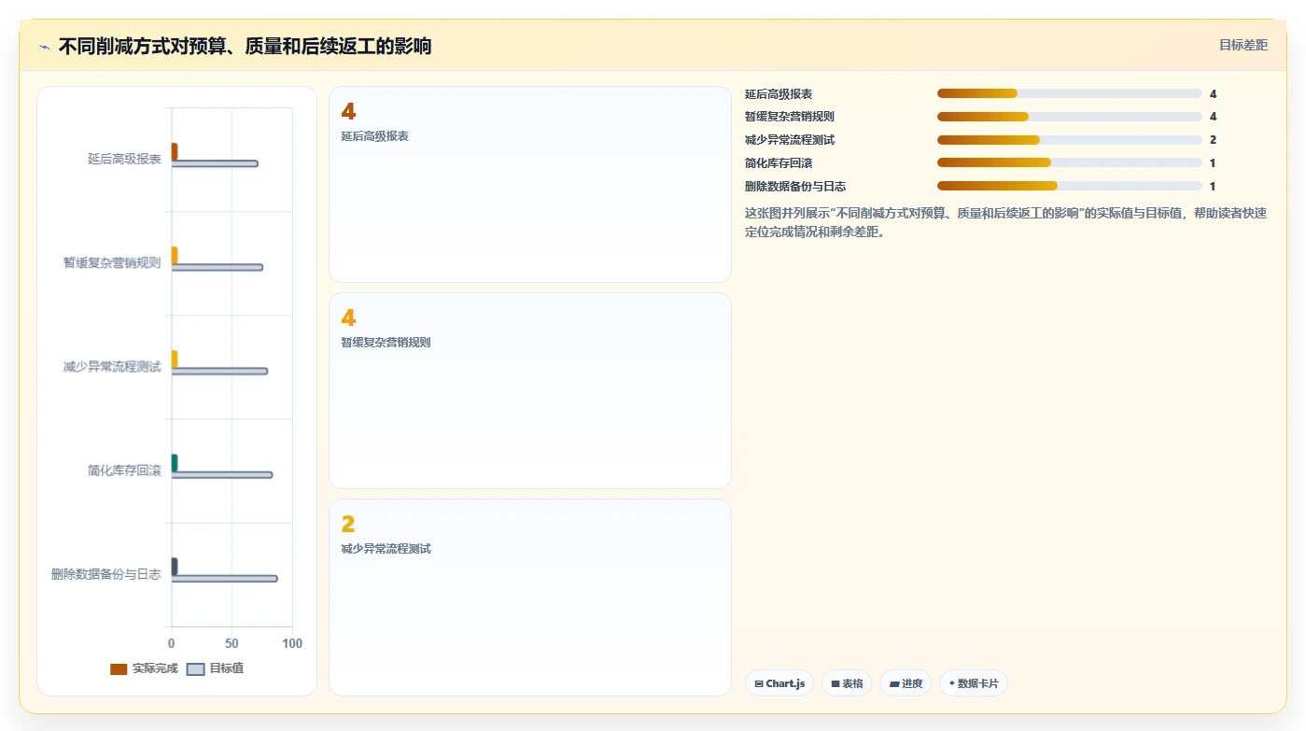Select the 表格 tag

(x=847, y=683)
